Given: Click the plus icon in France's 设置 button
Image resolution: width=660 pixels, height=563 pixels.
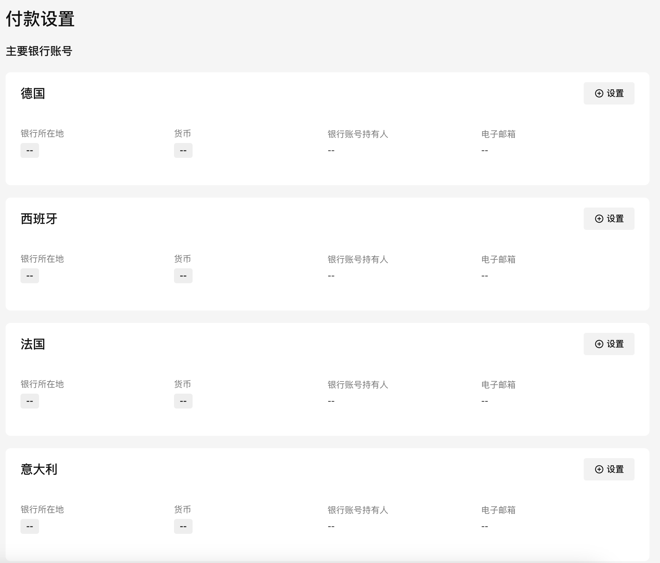Looking at the screenshot, I should pyautogui.click(x=599, y=344).
